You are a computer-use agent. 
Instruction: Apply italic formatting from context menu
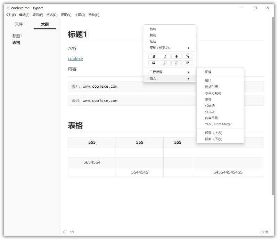(165, 56)
